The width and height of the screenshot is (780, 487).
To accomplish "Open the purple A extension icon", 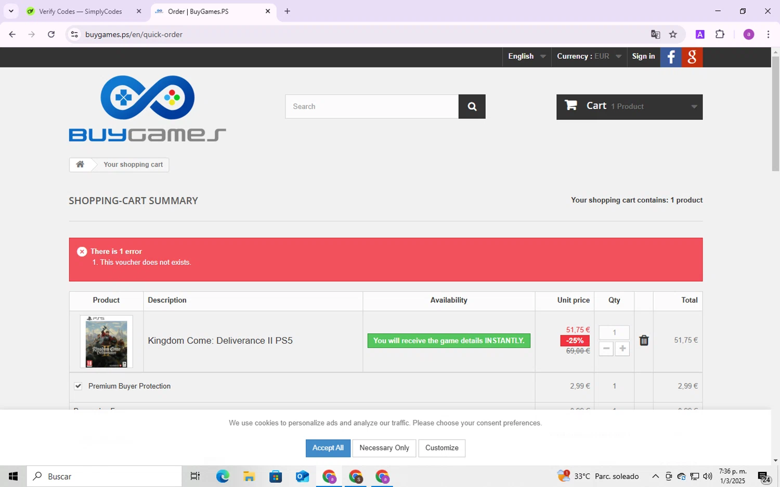I will pos(700,34).
